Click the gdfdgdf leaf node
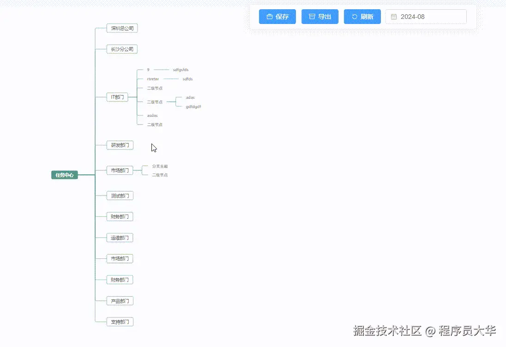Screen dimensions: 506x347 (193, 107)
